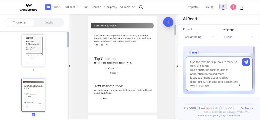Collapse the AI Read panel arrow

point(177,66)
